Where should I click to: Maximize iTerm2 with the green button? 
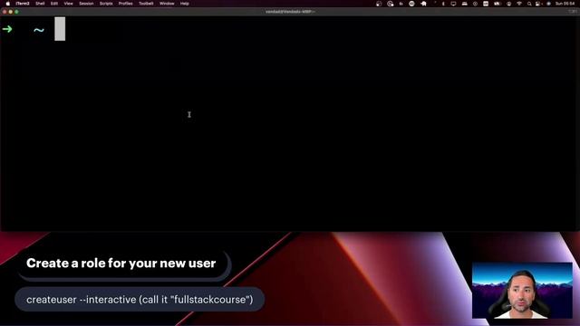coord(16,12)
